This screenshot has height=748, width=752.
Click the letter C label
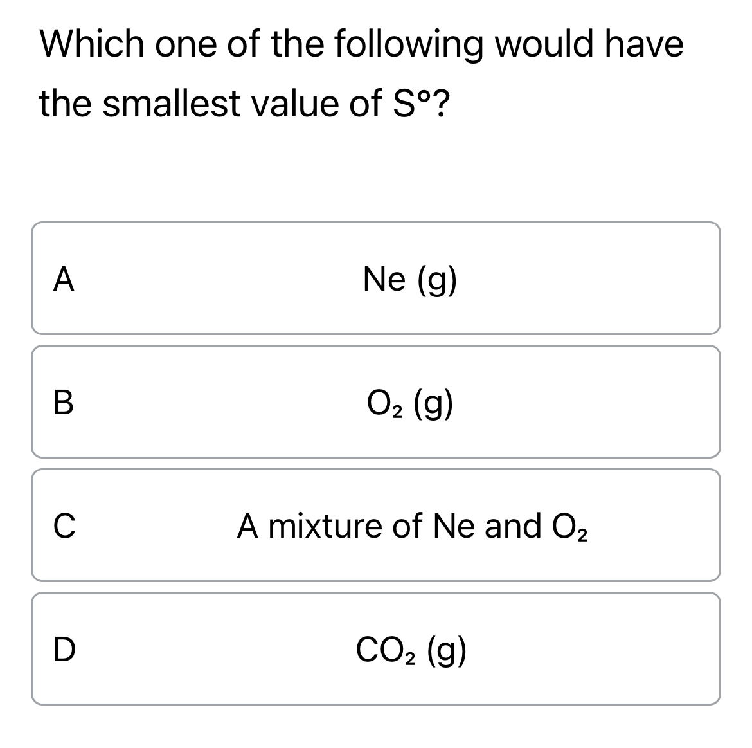(x=64, y=525)
